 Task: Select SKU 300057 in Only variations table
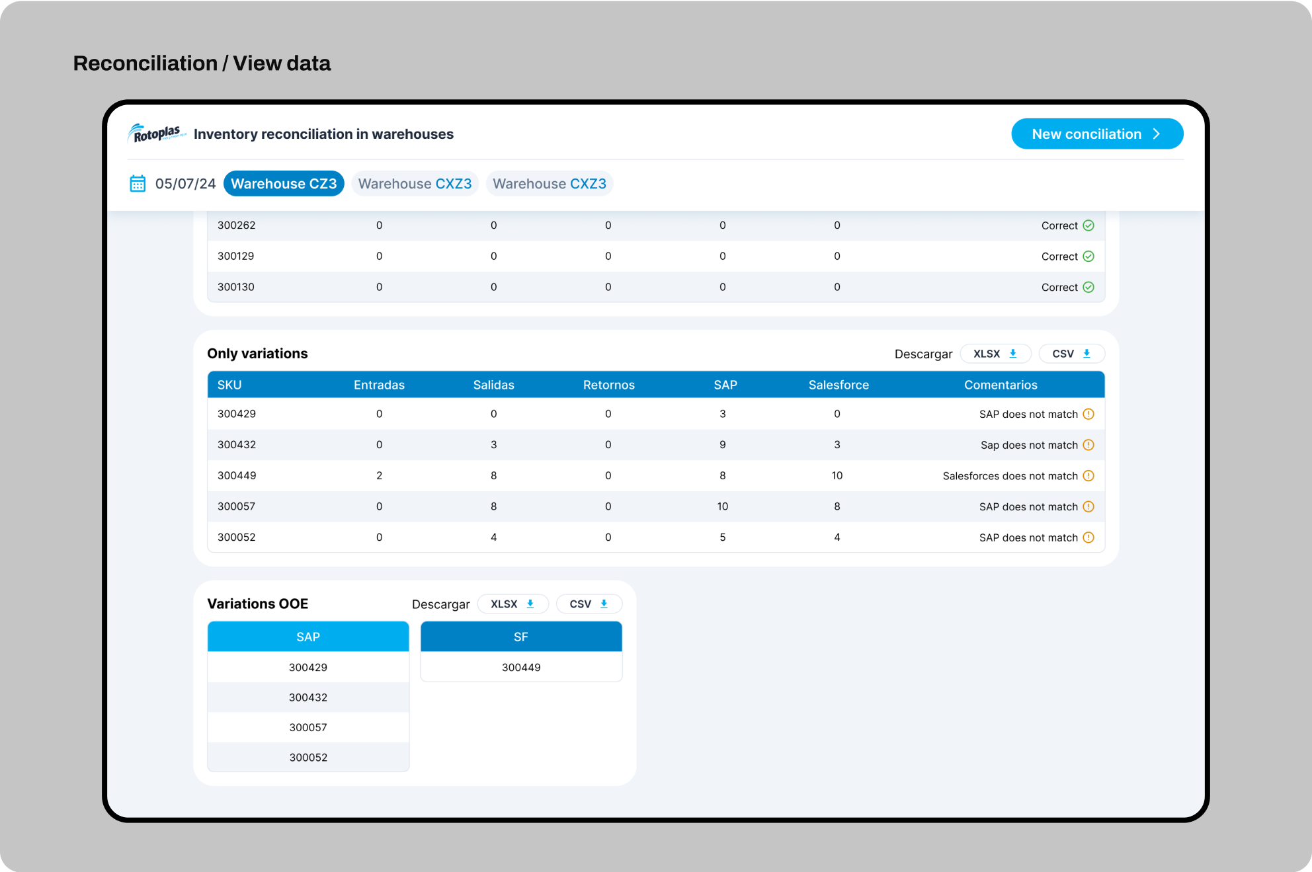click(x=236, y=506)
